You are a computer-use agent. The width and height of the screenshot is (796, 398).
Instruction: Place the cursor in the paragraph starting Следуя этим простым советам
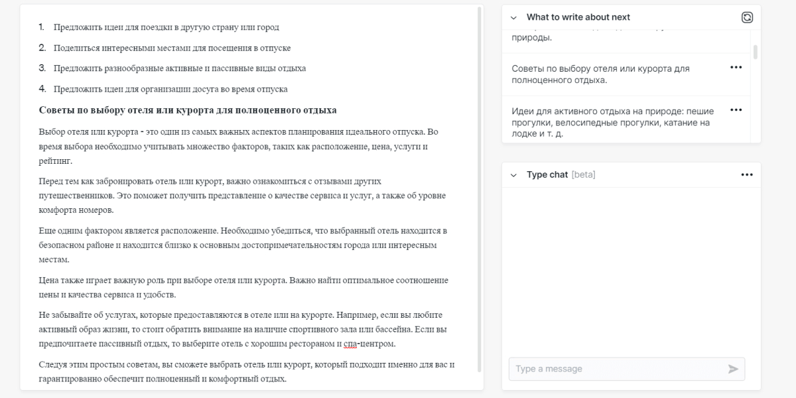tap(246, 372)
